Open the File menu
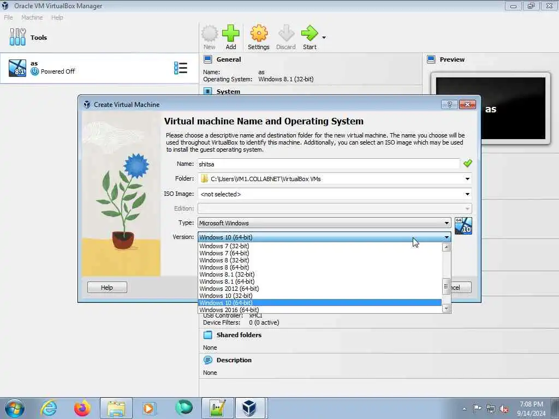This screenshot has width=559, height=419. pyautogui.click(x=9, y=17)
